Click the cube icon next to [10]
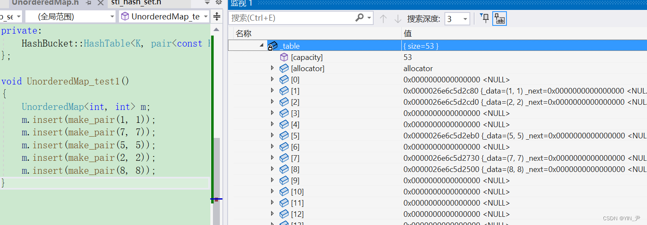 [284, 191]
